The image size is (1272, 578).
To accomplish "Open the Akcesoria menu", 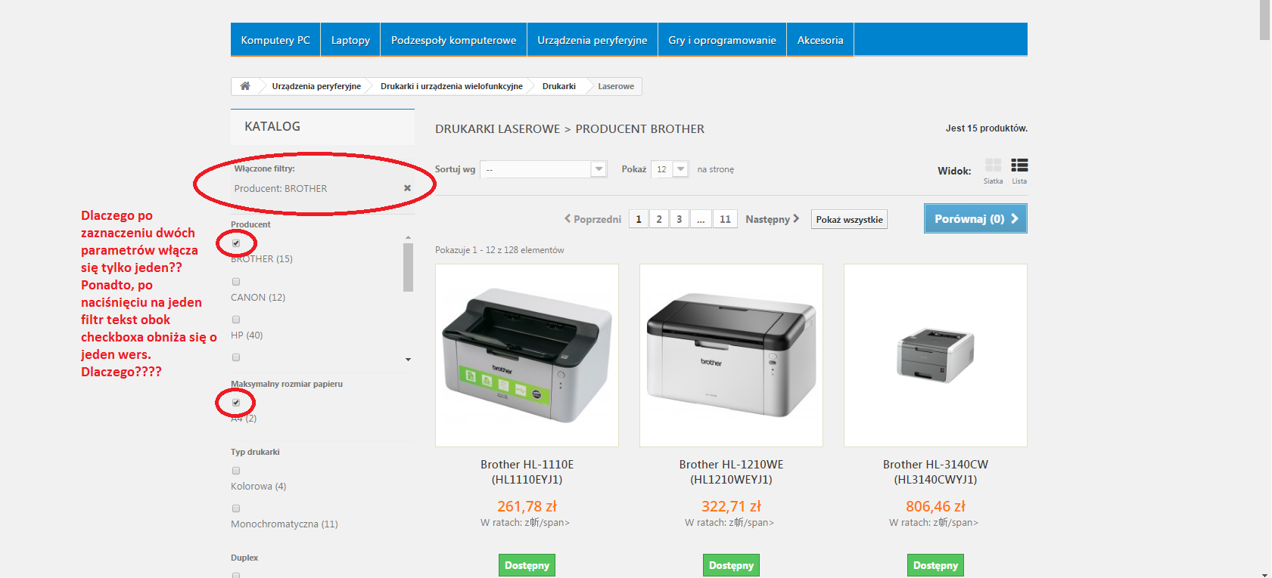I will 820,40.
